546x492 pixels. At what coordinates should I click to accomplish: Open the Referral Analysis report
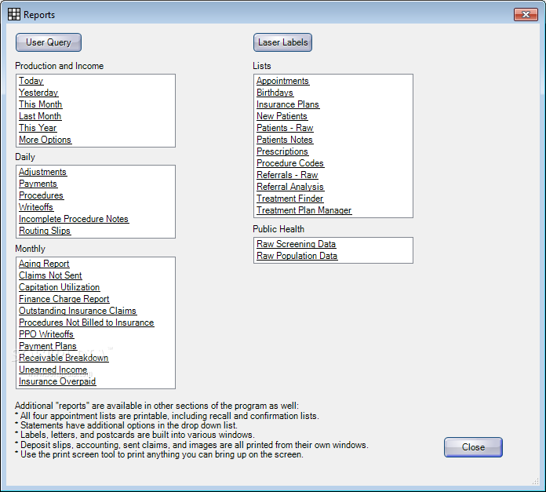(290, 187)
